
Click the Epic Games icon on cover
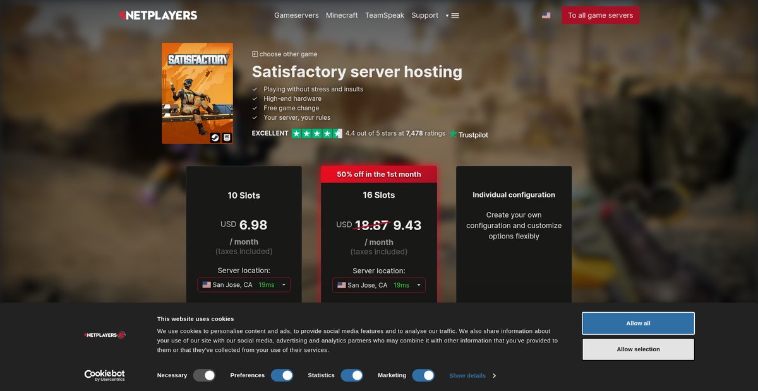pos(227,137)
